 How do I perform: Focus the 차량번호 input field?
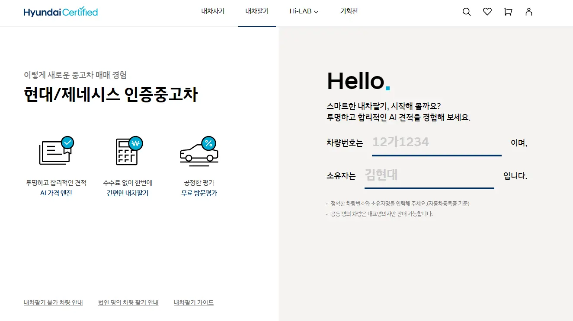(437, 142)
